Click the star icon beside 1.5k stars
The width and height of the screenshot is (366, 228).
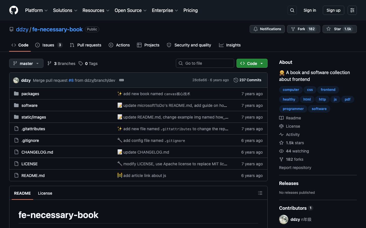(x=281, y=143)
